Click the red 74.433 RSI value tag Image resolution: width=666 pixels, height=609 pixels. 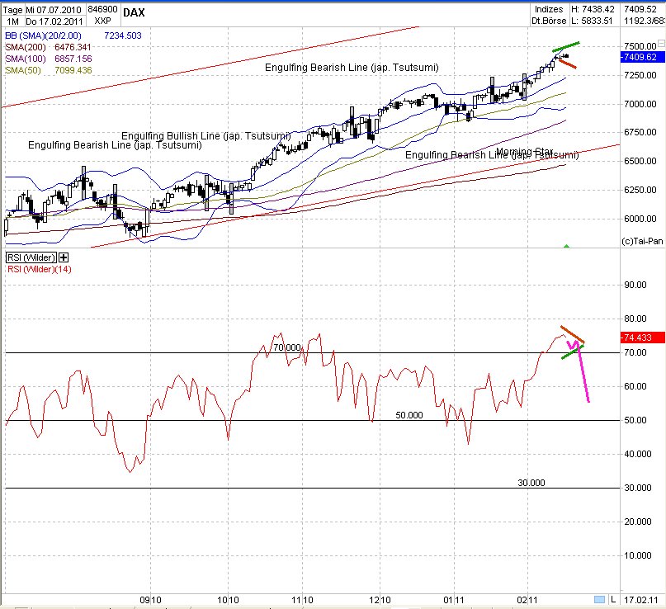pos(638,338)
